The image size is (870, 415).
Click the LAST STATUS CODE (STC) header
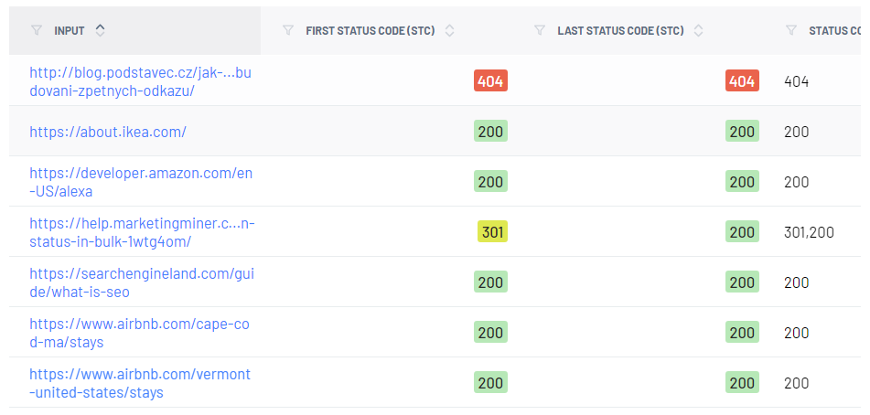point(620,31)
